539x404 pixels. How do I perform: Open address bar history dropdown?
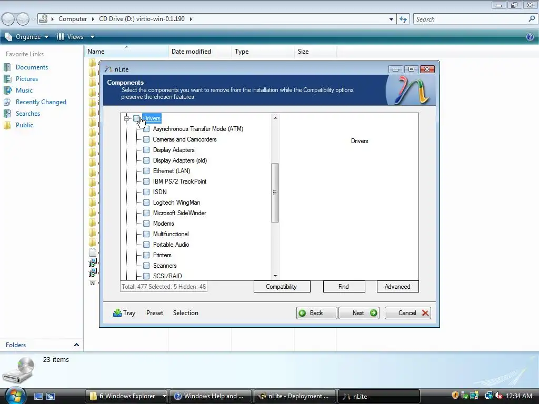tap(391, 19)
